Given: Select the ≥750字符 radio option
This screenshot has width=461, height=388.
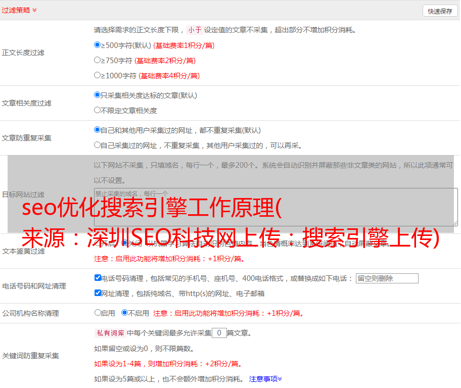Looking at the screenshot, I should (x=97, y=60).
